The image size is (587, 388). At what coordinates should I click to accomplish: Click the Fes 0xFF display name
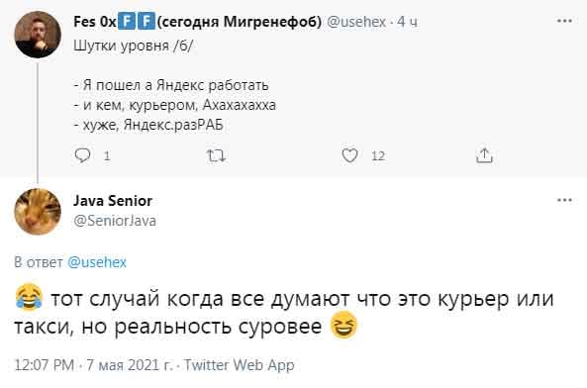[x=198, y=22]
